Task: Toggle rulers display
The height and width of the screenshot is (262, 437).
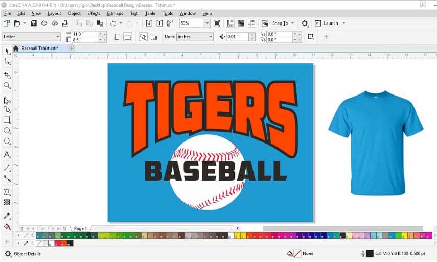Action: coord(230,23)
